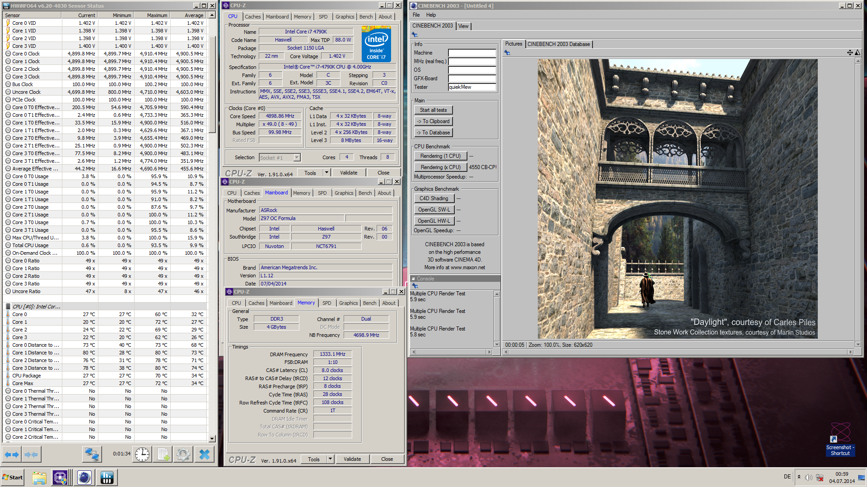Screen dimensions: 867x487
Task: Click Console panel scroll-down arrow
Action: pos(497,344)
